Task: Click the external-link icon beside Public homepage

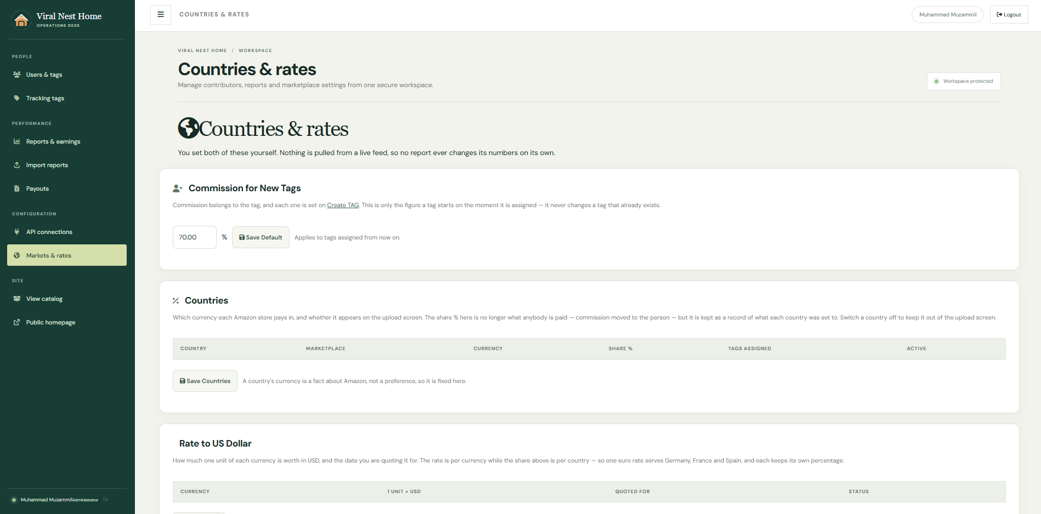Action: [x=17, y=322]
